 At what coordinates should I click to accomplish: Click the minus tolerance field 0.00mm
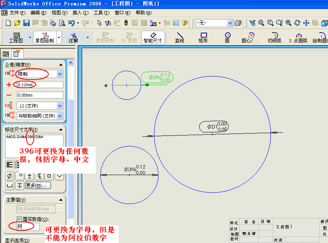point(40,95)
